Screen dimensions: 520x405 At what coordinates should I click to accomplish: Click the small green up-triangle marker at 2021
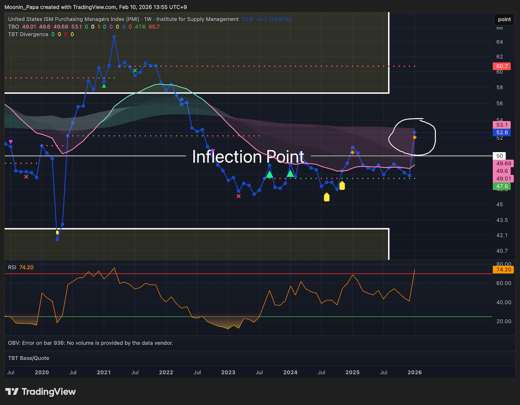pyautogui.click(x=104, y=86)
